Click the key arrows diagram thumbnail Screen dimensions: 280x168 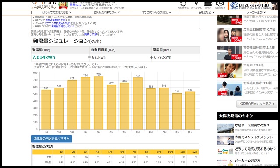click(x=225, y=152)
